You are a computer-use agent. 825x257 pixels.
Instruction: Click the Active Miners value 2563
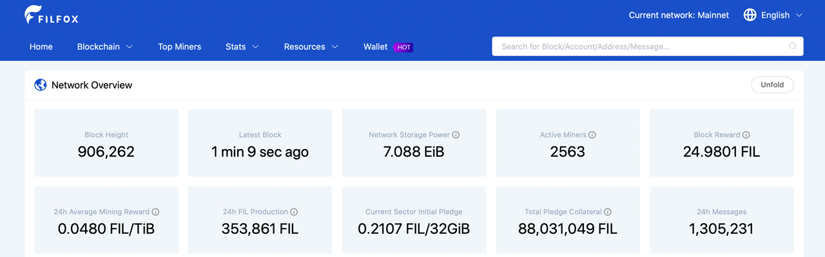pyautogui.click(x=568, y=152)
